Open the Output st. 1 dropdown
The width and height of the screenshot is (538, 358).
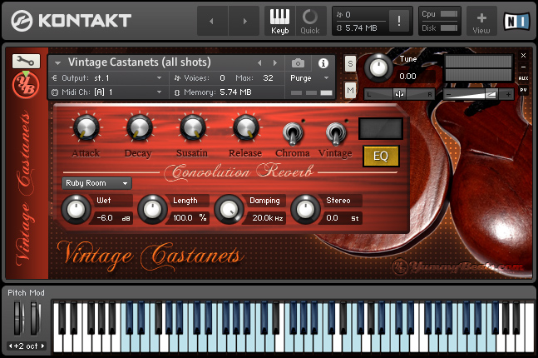coord(107,78)
